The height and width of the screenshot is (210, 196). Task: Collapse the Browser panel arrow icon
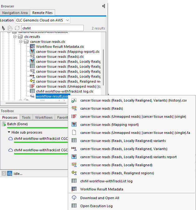pyautogui.click(x=103, y=6)
